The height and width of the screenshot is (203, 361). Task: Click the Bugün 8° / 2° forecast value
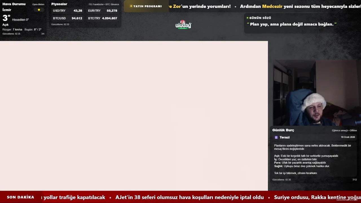[33, 30]
